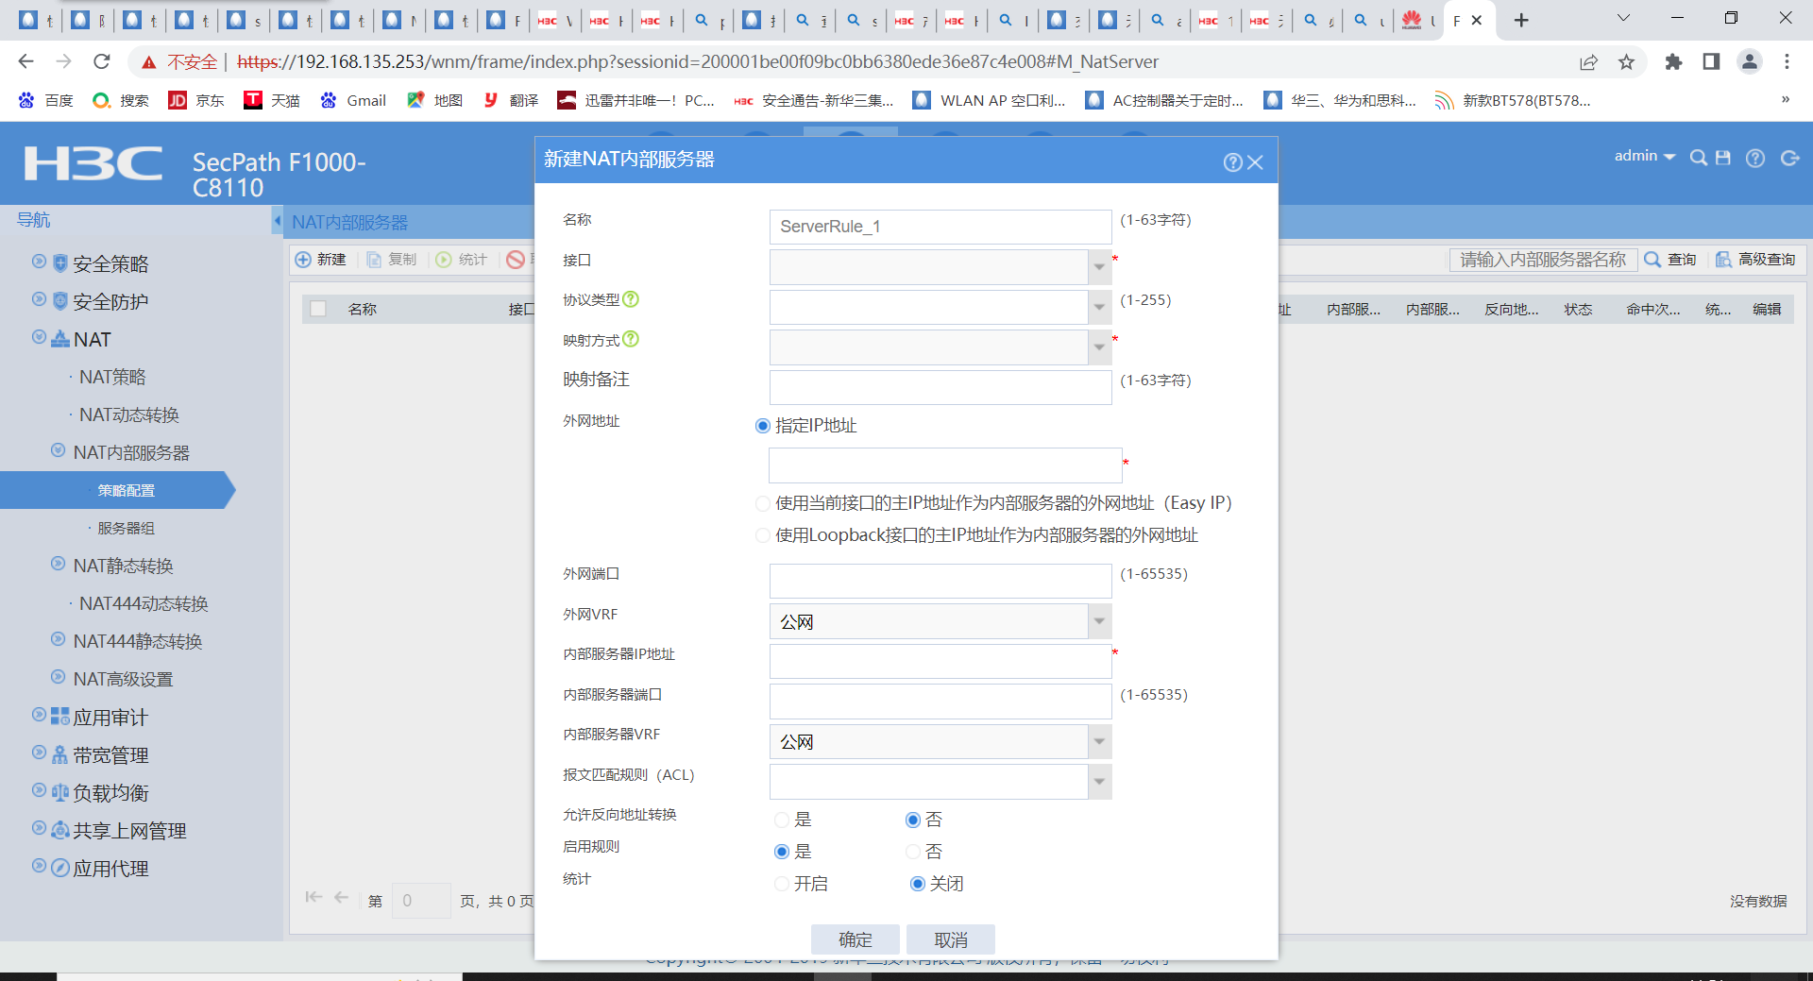The height and width of the screenshot is (981, 1813).
Task: Go to the first page of the table
Action: pyautogui.click(x=313, y=897)
